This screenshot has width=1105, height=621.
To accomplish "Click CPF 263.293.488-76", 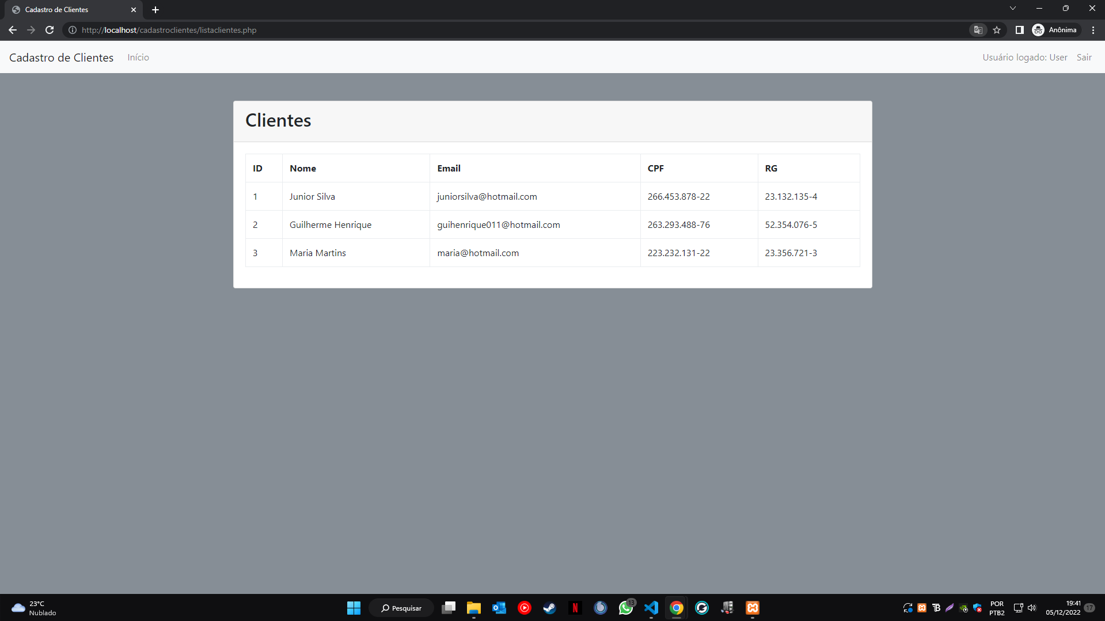I will tap(678, 225).
